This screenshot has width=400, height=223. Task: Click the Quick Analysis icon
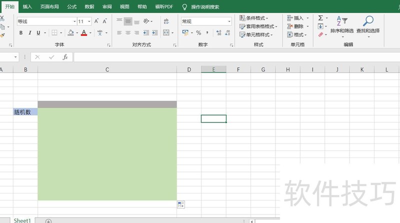click(181, 204)
